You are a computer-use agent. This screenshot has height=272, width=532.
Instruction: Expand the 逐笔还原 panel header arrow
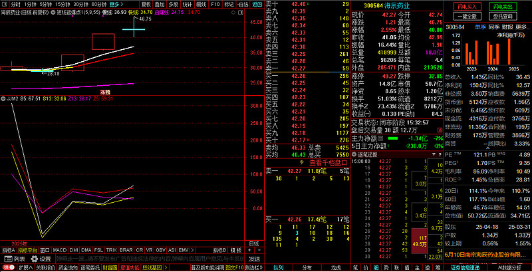[354, 154]
